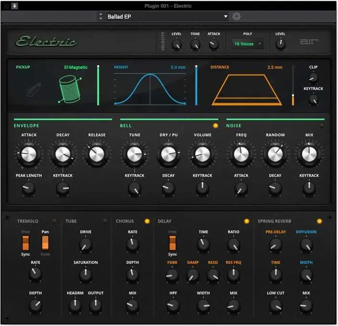
Task: Click the Envelope Attack knob
Action: tap(29, 154)
